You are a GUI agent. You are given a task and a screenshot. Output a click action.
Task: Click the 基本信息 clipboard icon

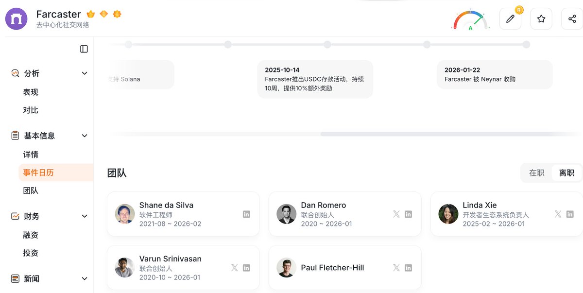pos(16,136)
